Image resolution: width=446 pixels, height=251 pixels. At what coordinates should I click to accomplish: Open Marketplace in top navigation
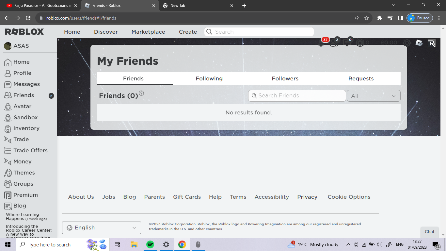pyautogui.click(x=148, y=32)
